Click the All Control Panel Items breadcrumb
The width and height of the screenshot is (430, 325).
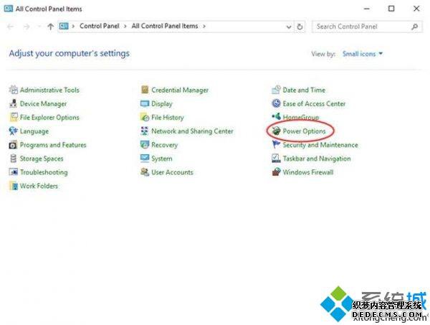[165, 26]
